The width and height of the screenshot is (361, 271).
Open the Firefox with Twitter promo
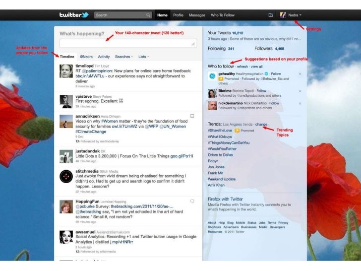point(225,199)
